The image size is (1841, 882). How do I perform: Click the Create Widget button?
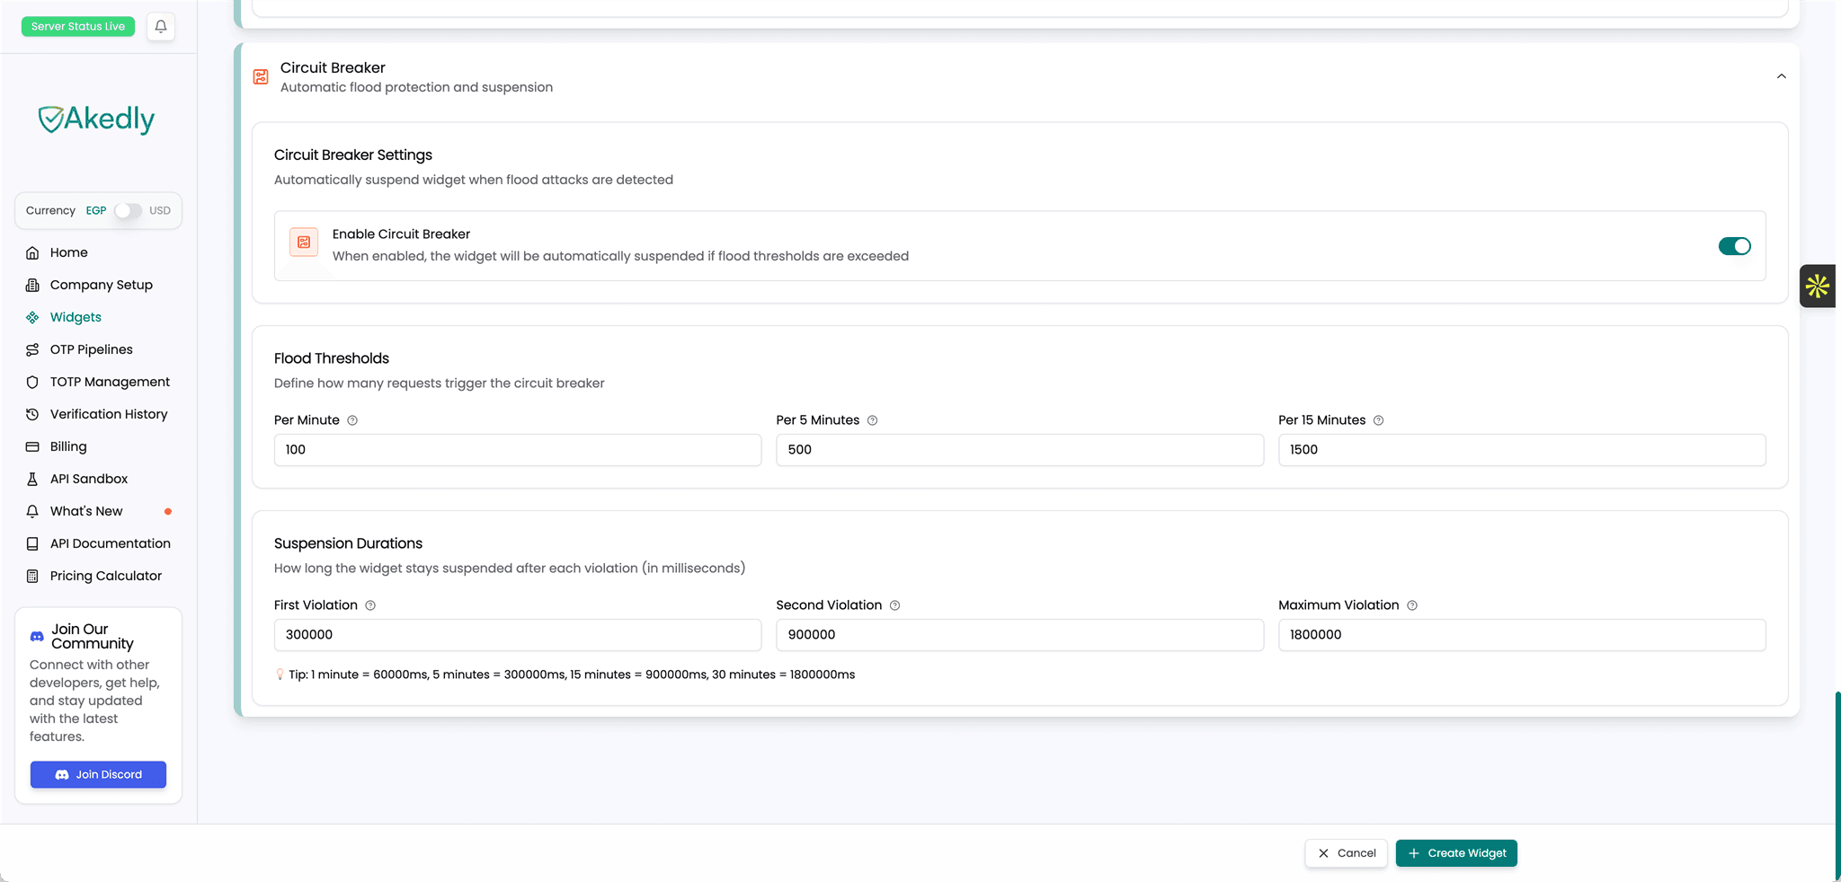1456,853
